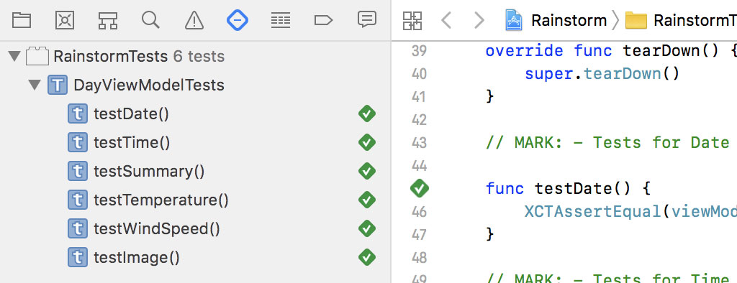Viewport: 737px width, 283px height.
Task: Click the func testDate() declaration
Action: (x=569, y=188)
